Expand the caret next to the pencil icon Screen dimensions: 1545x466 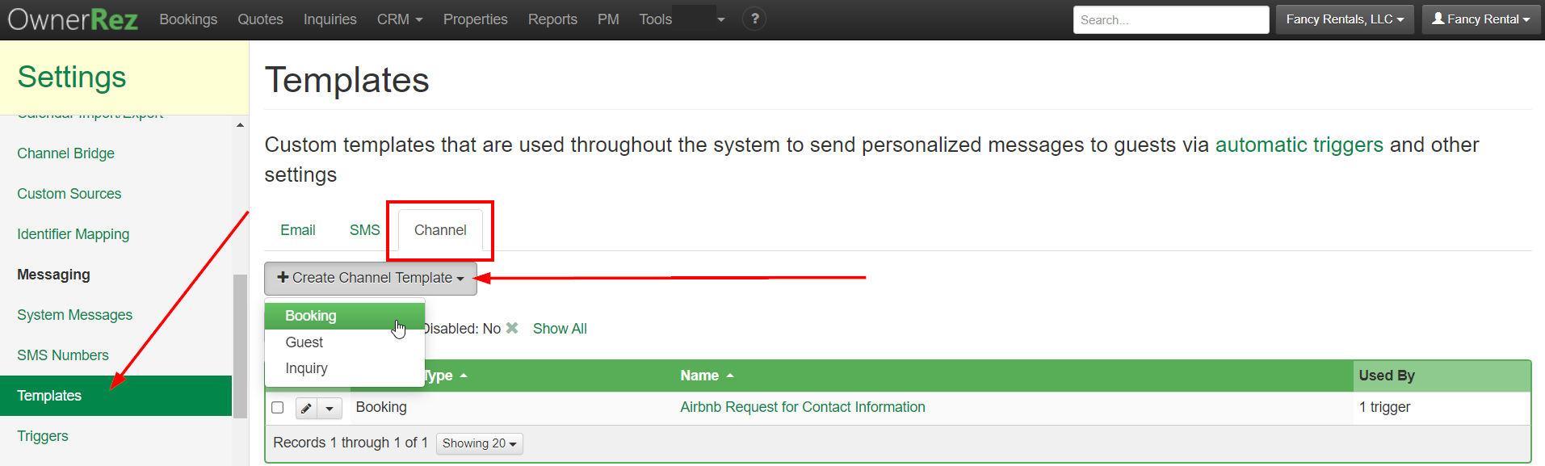[x=330, y=408]
